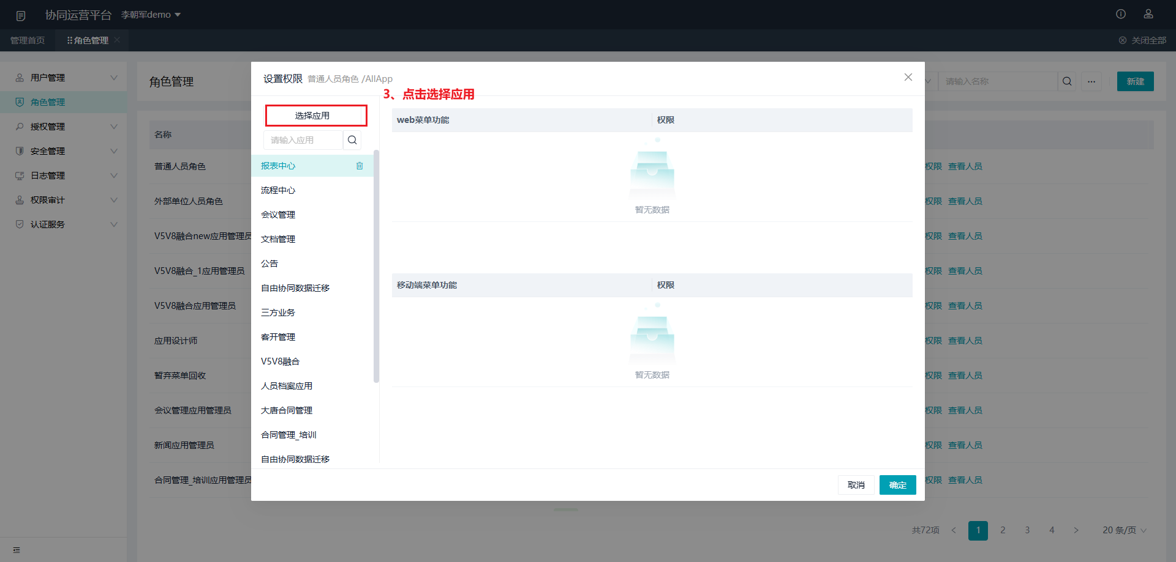Select 报表中心 in the app list
This screenshot has height=562, width=1176.
tap(312, 166)
